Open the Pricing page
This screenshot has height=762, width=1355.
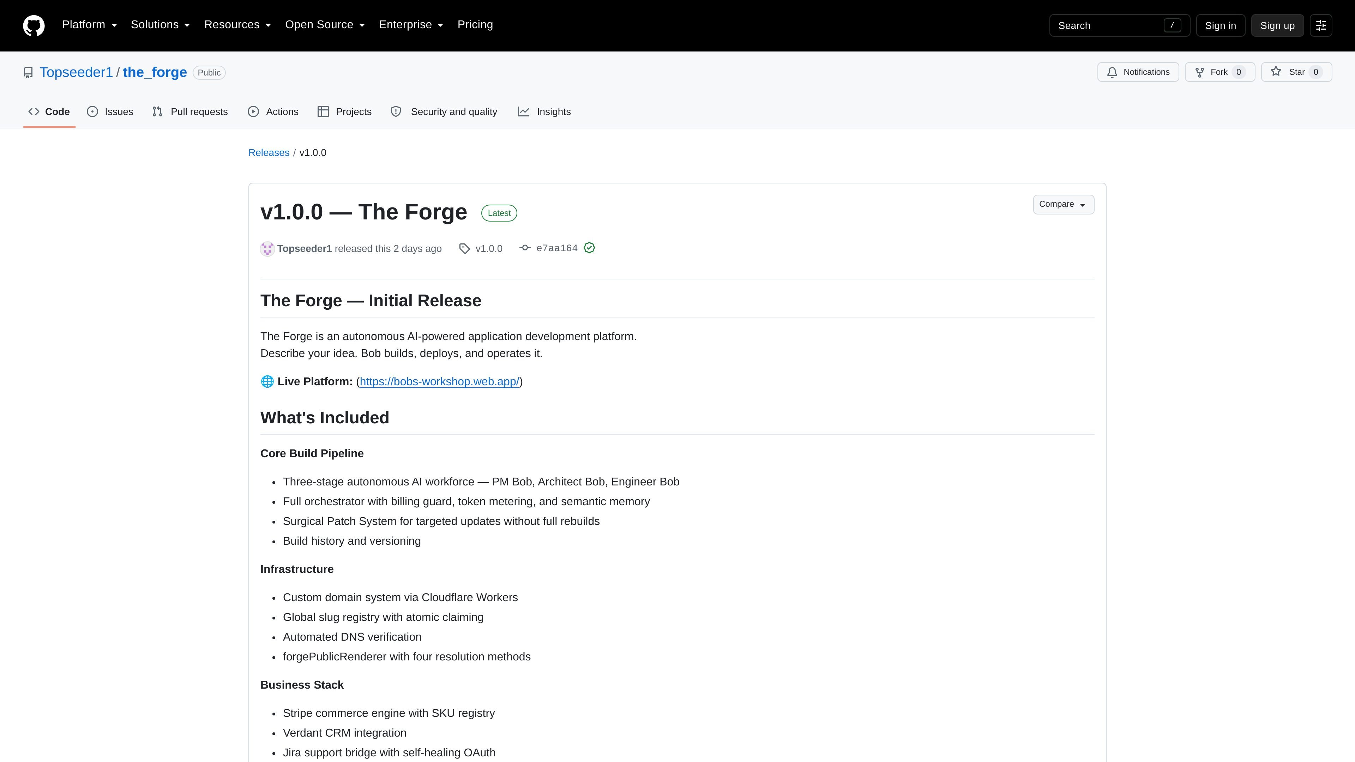(x=475, y=25)
